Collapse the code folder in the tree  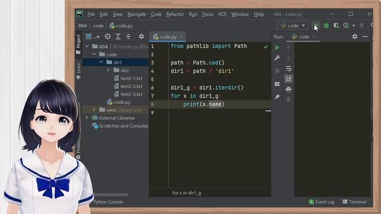94,54
